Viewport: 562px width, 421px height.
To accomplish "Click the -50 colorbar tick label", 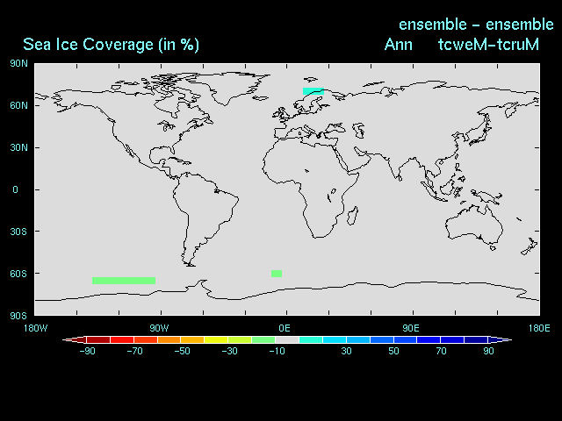I will coord(182,351).
